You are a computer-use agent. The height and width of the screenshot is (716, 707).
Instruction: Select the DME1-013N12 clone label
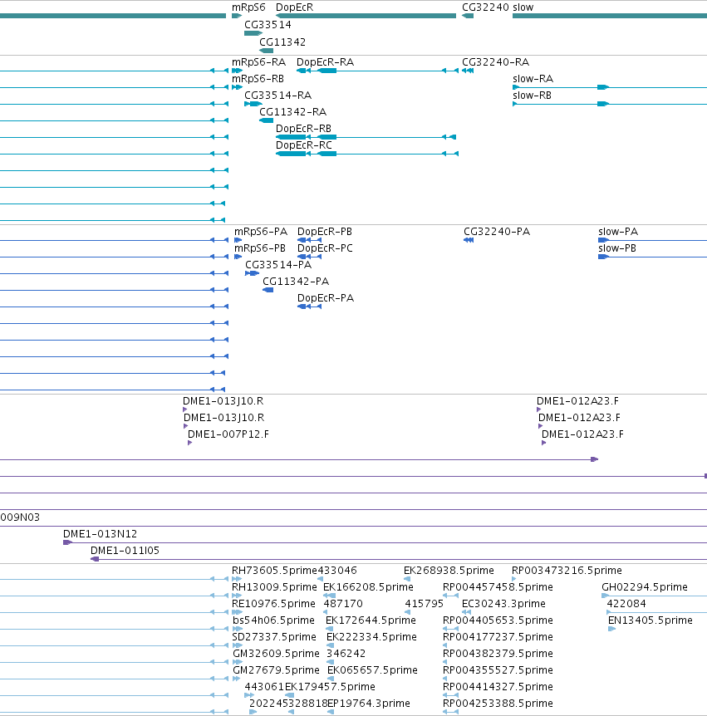tap(100, 534)
